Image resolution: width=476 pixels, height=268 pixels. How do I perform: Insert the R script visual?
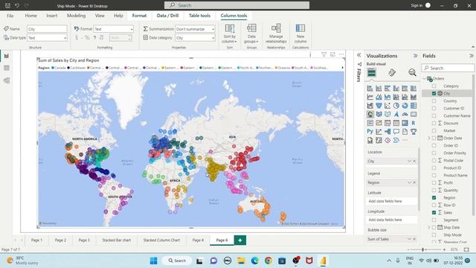coord(414,123)
